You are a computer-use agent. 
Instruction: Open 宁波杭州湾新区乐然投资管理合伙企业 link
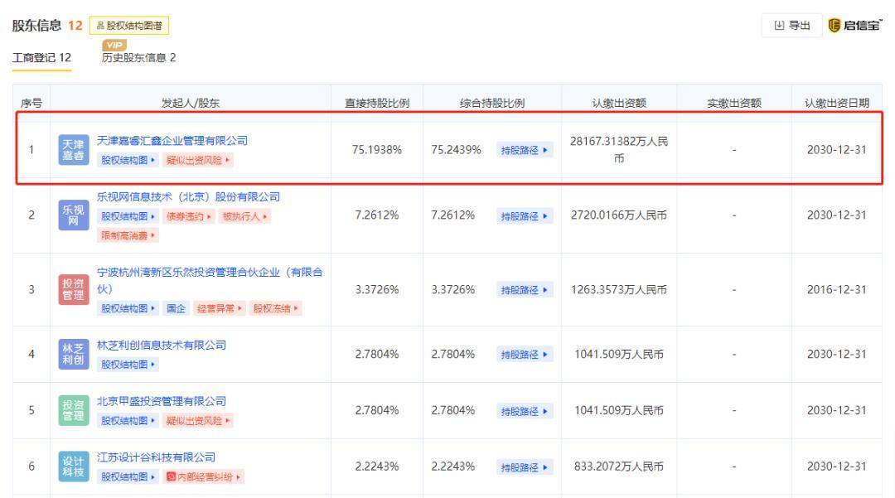coord(210,280)
